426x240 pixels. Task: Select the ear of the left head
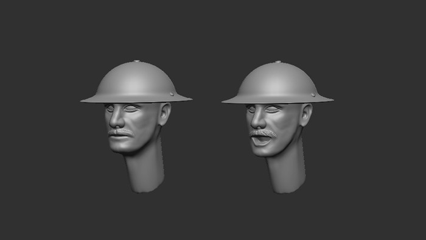click(x=165, y=114)
